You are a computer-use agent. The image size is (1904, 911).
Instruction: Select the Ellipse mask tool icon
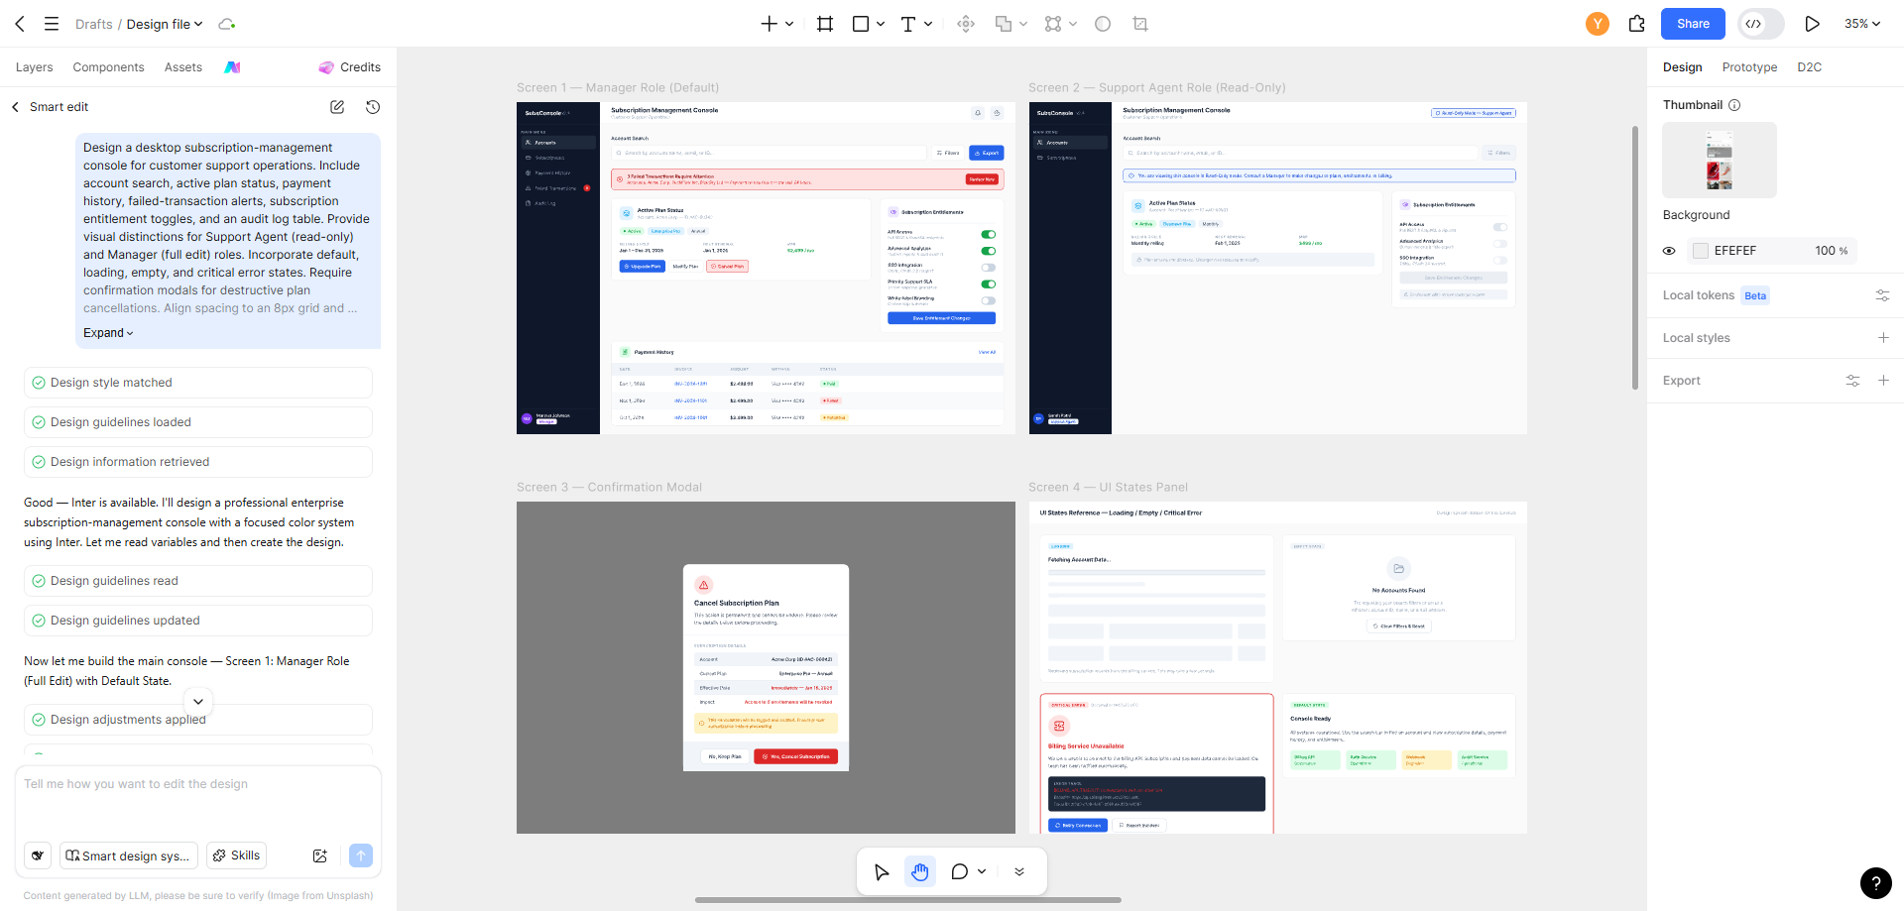pyautogui.click(x=1103, y=24)
